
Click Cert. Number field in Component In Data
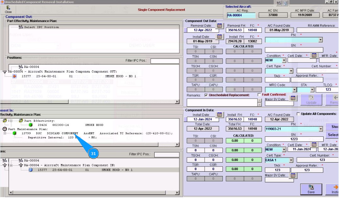317,160
